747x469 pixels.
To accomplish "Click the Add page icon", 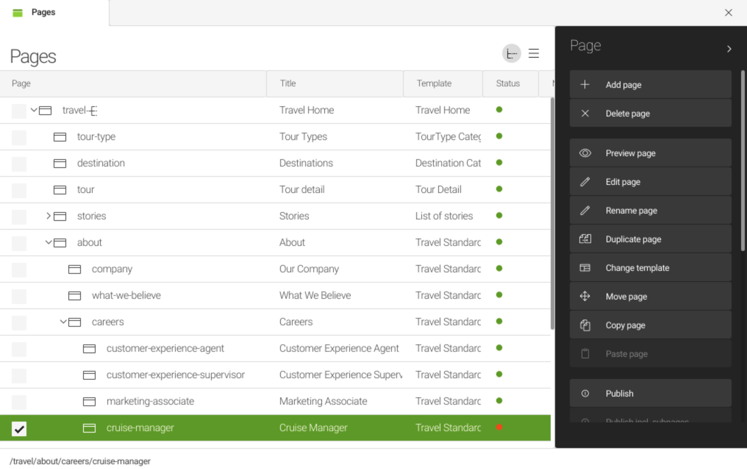I will pyautogui.click(x=585, y=85).
